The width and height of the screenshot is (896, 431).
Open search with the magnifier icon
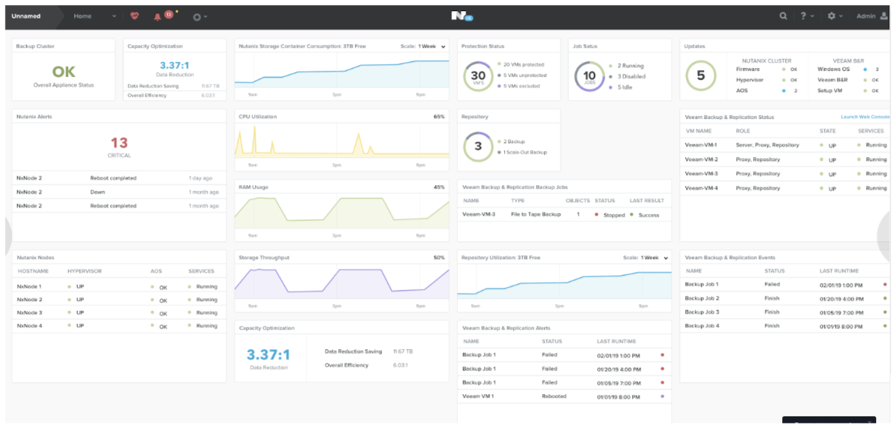tap(783, 15)
